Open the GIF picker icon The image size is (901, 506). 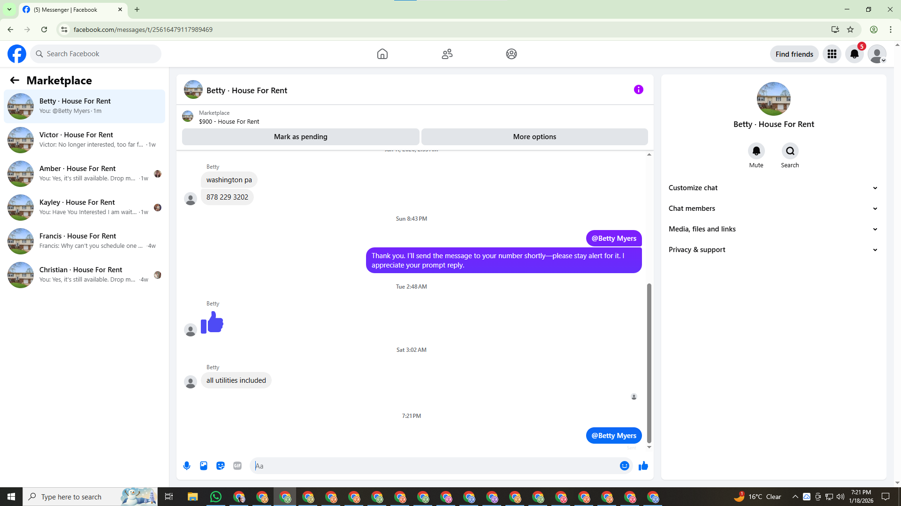click(237, 466)
